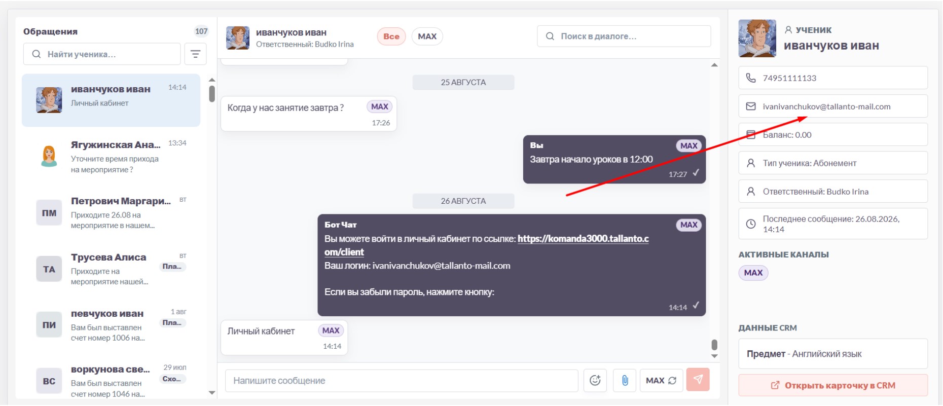Viewport: 943px width, 406px height.
Task: Click the message Когда у нас занятие завтра ?
Action: pos(309,114)
